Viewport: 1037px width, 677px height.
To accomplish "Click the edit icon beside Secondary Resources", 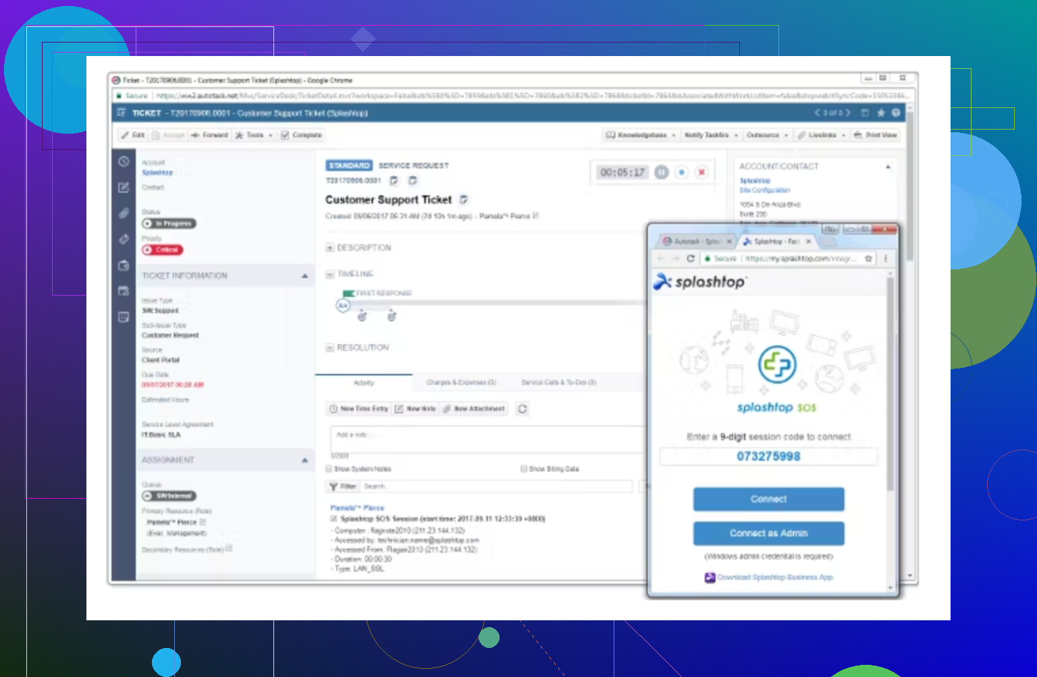I will pyautogui.click(x=230, y=548).
